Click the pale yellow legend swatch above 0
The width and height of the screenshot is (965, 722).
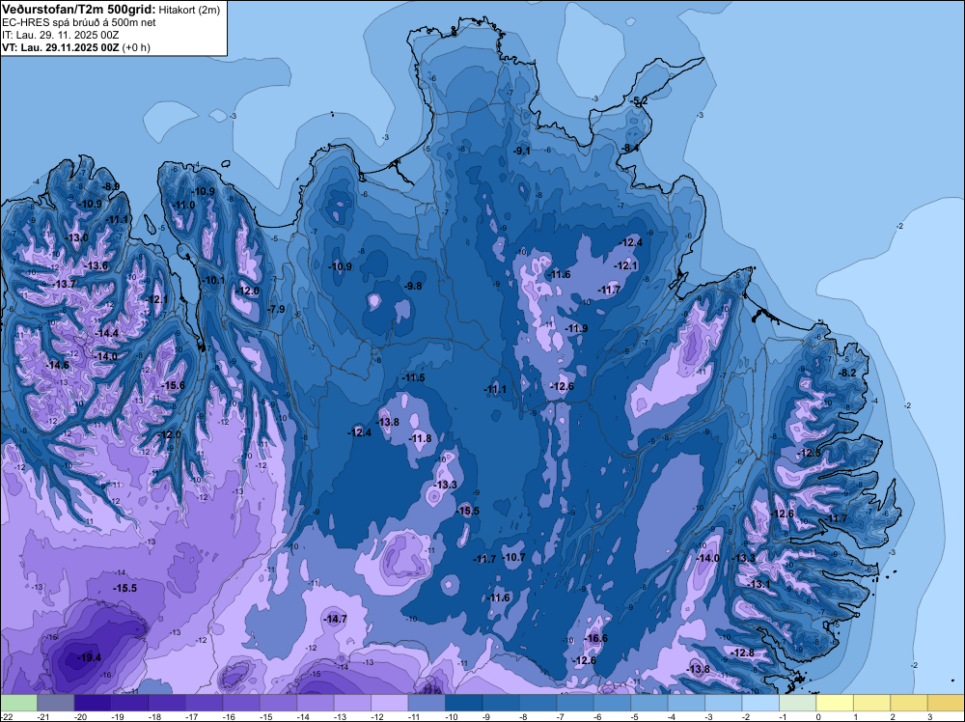pyautogui.click(x=835, y=703)
